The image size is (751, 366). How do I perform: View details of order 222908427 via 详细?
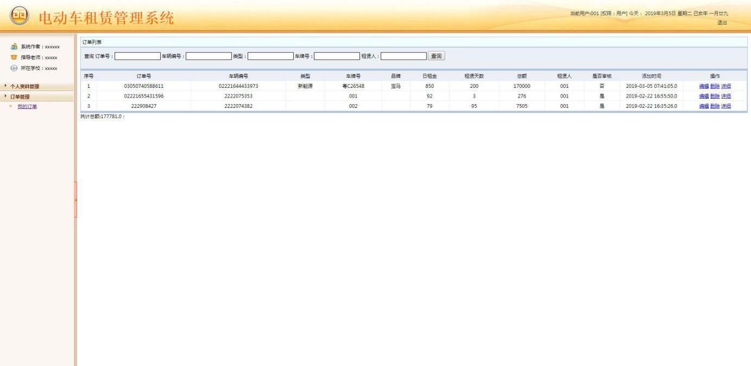coord(726,106)
